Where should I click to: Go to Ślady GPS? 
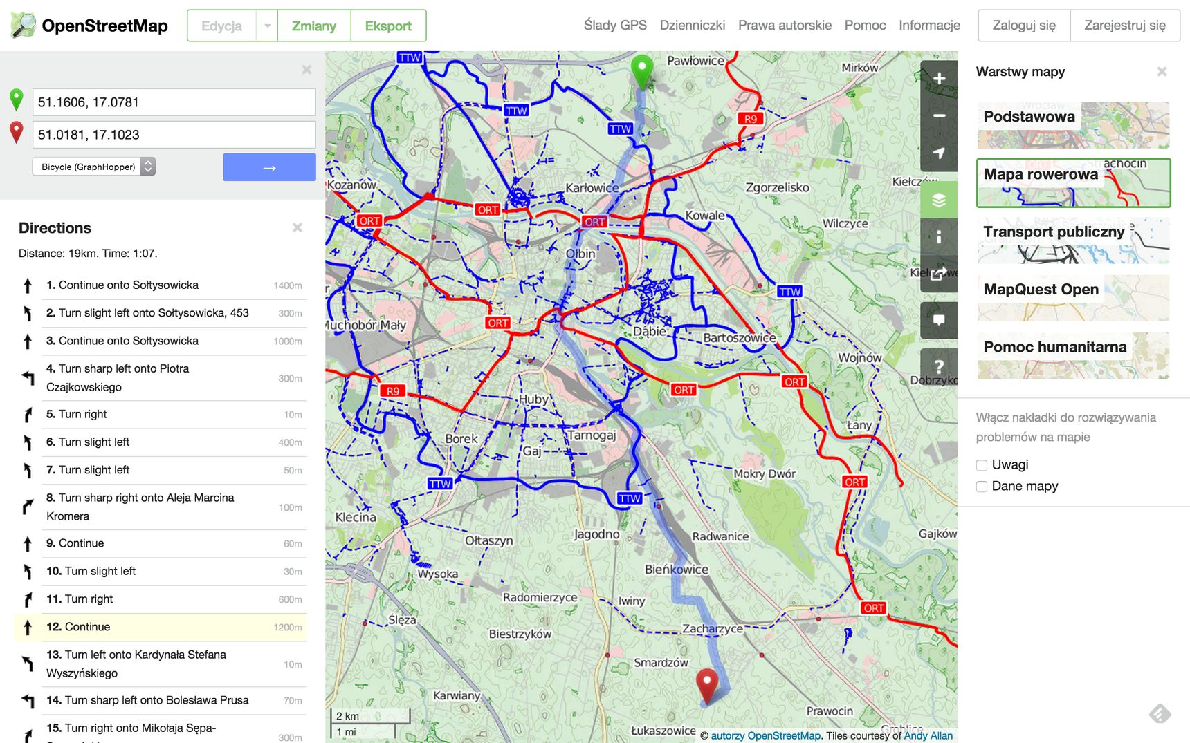point(615,25)
